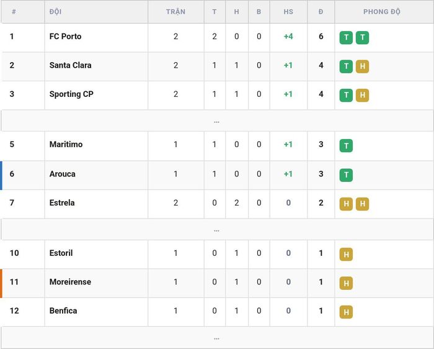Screen dimensions: 434x349
Task: Click Estrela's second yellow H form badge
Action: click(x=362, y=204)
